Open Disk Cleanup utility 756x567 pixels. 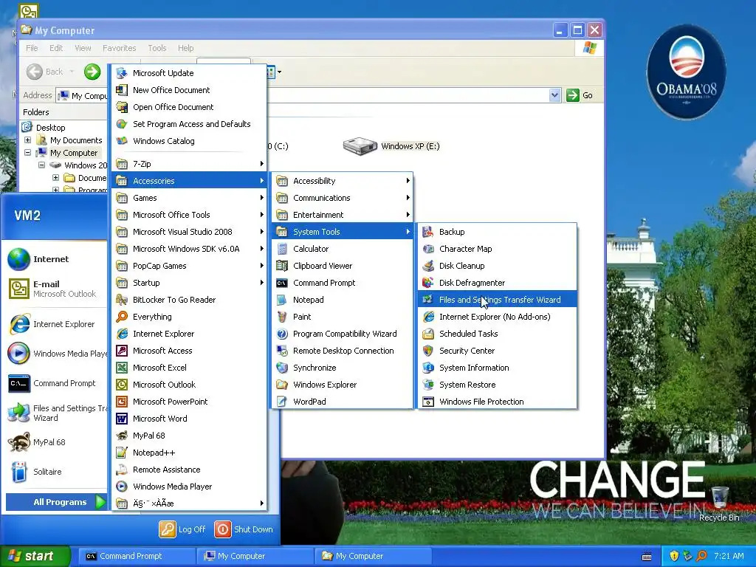497,266
